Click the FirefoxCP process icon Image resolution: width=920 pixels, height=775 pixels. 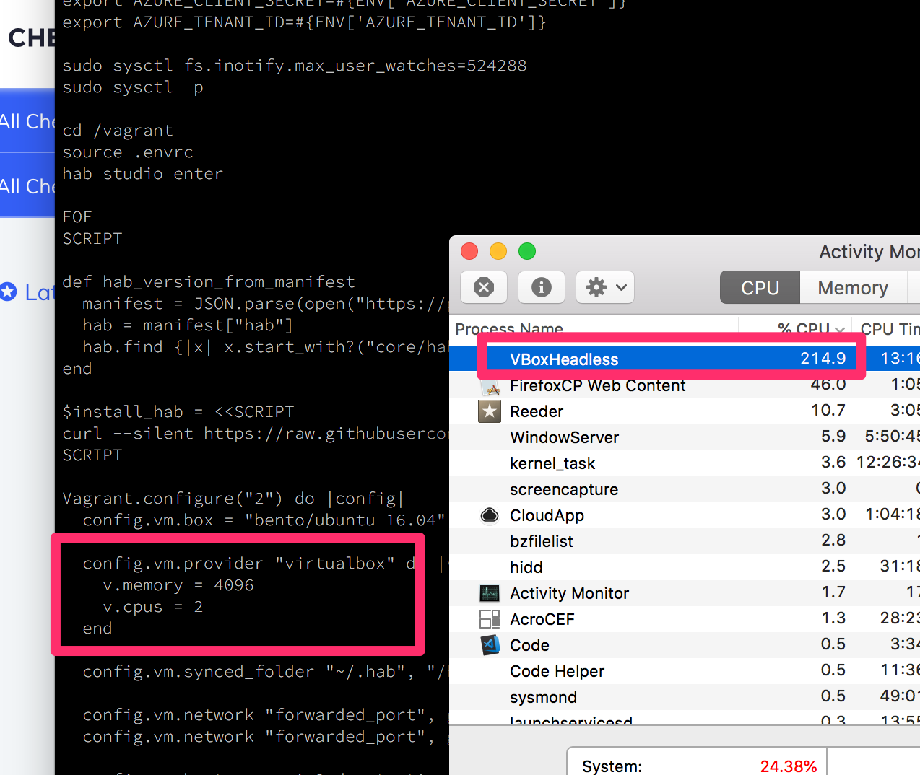[x=492, y=388]
